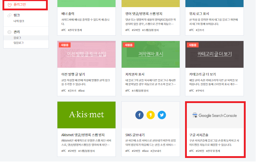The height and width of the screenshot is (164, 261).
Task: Open the 이전 발행 글 넣기 title
Action: pos(73,74)
